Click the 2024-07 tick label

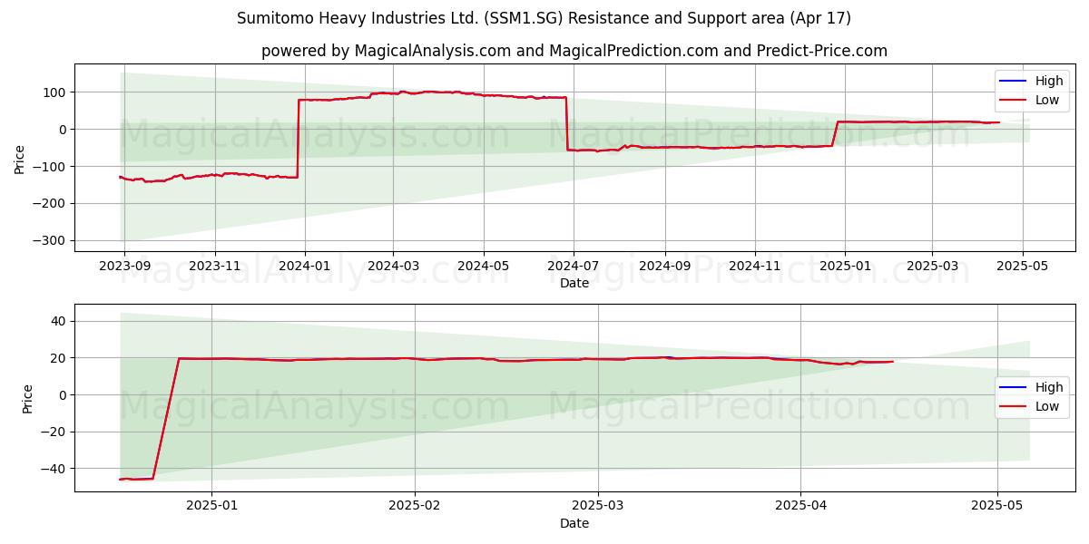(x=574, y=267)
